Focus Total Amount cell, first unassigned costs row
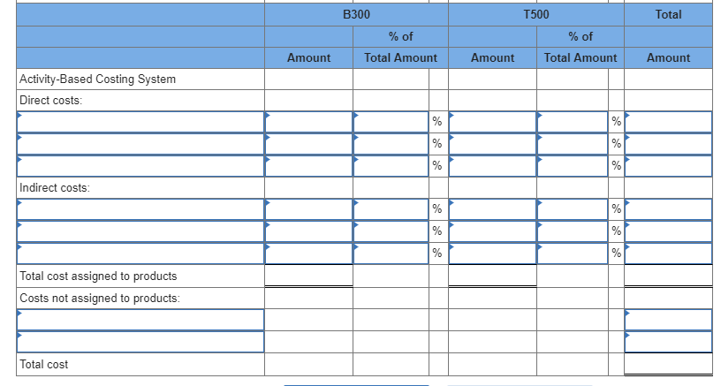The width and height of the screenshot is (721, 386). (668, 320)
